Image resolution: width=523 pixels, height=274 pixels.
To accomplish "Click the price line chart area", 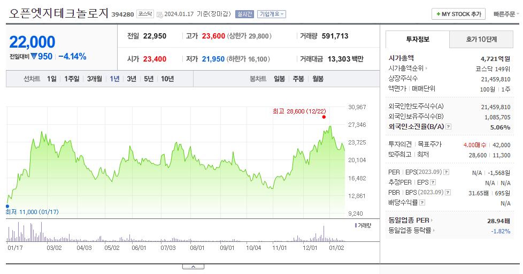I will (176, 163).
